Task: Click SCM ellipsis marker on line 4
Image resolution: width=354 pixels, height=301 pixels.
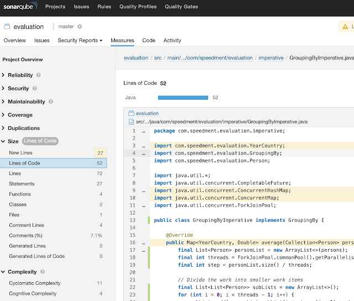Action: click(144, 154)
